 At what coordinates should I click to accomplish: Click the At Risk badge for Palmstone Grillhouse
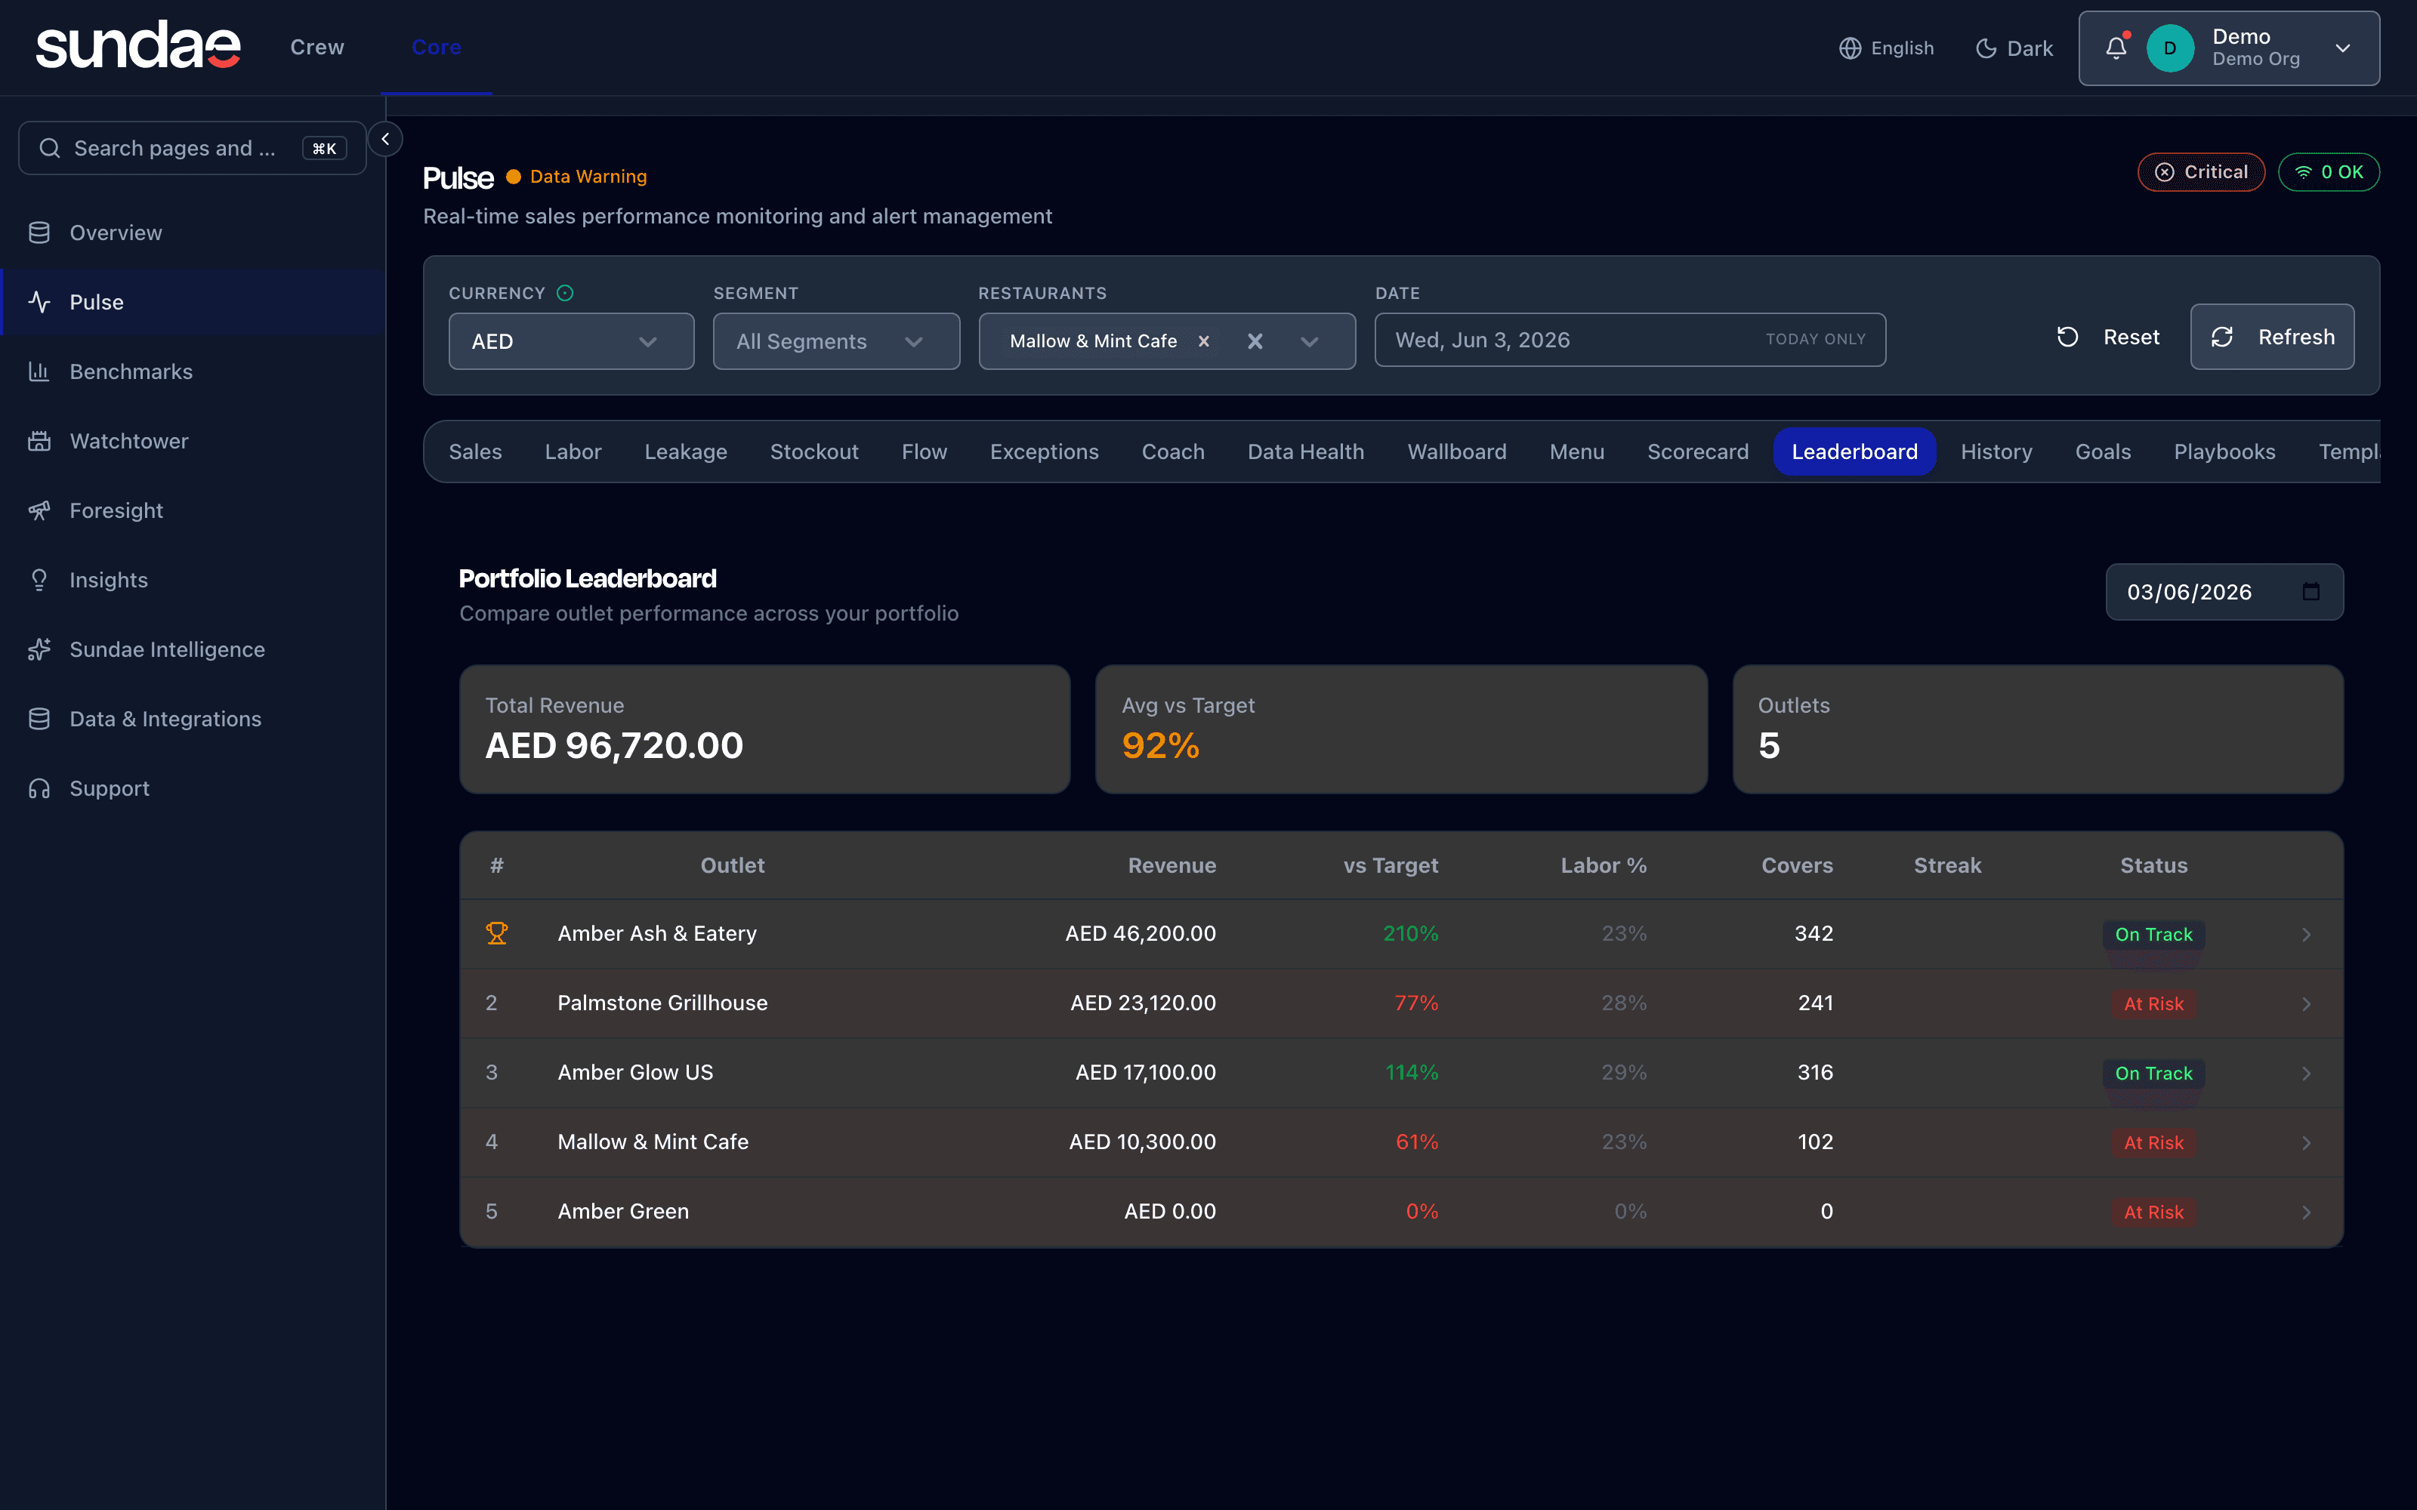pyautogui.click(x=2153, y=1003)
